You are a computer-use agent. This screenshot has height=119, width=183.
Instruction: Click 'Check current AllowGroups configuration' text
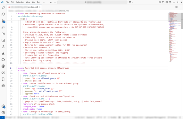(x=52, y=96)
